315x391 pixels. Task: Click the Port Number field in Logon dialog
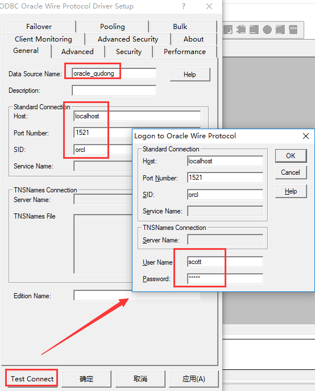click(x=225, y=178)
